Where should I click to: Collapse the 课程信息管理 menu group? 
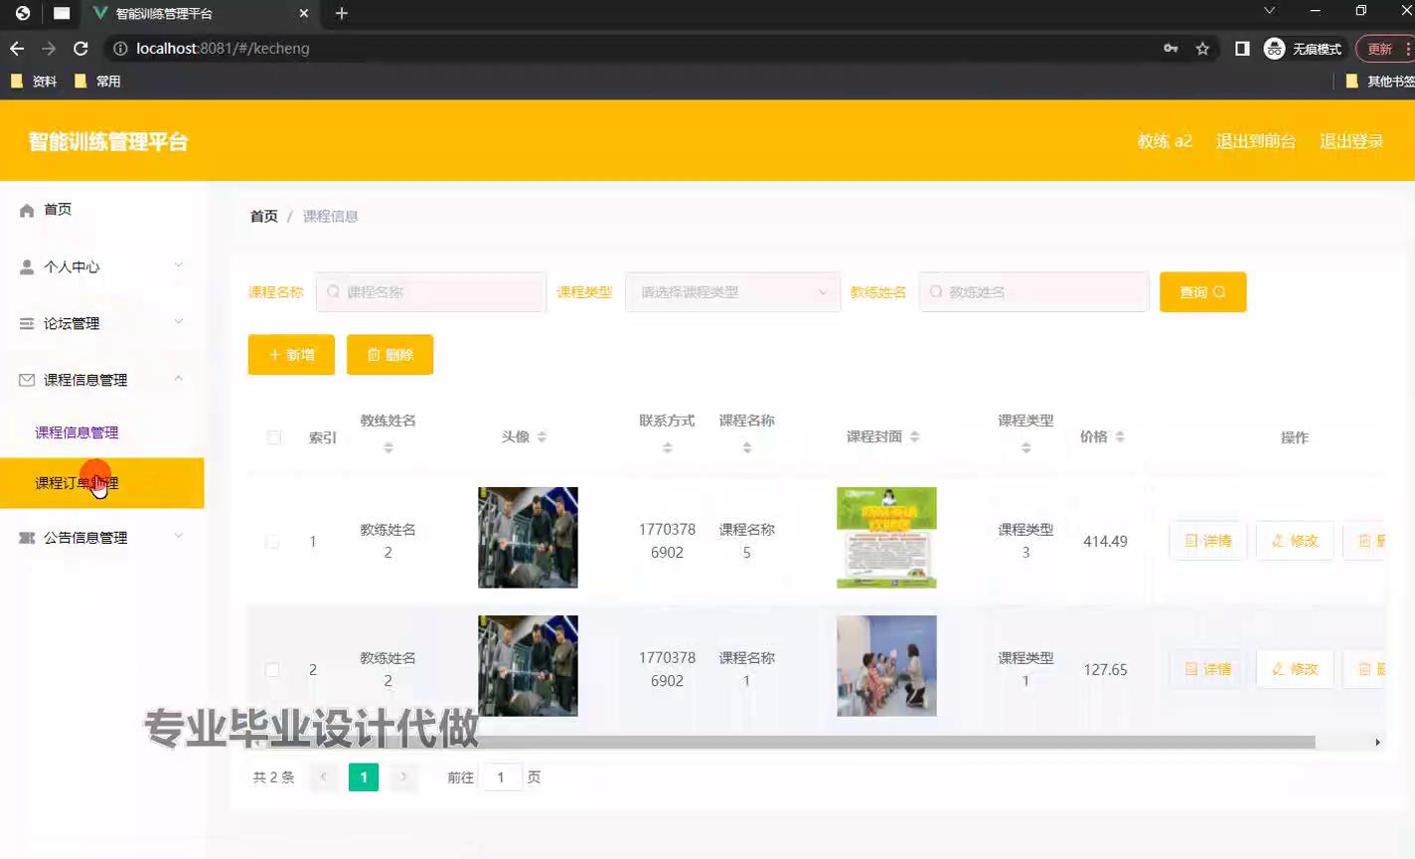click(102, 380)
